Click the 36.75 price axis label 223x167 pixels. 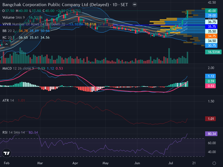tap(211, 22)
